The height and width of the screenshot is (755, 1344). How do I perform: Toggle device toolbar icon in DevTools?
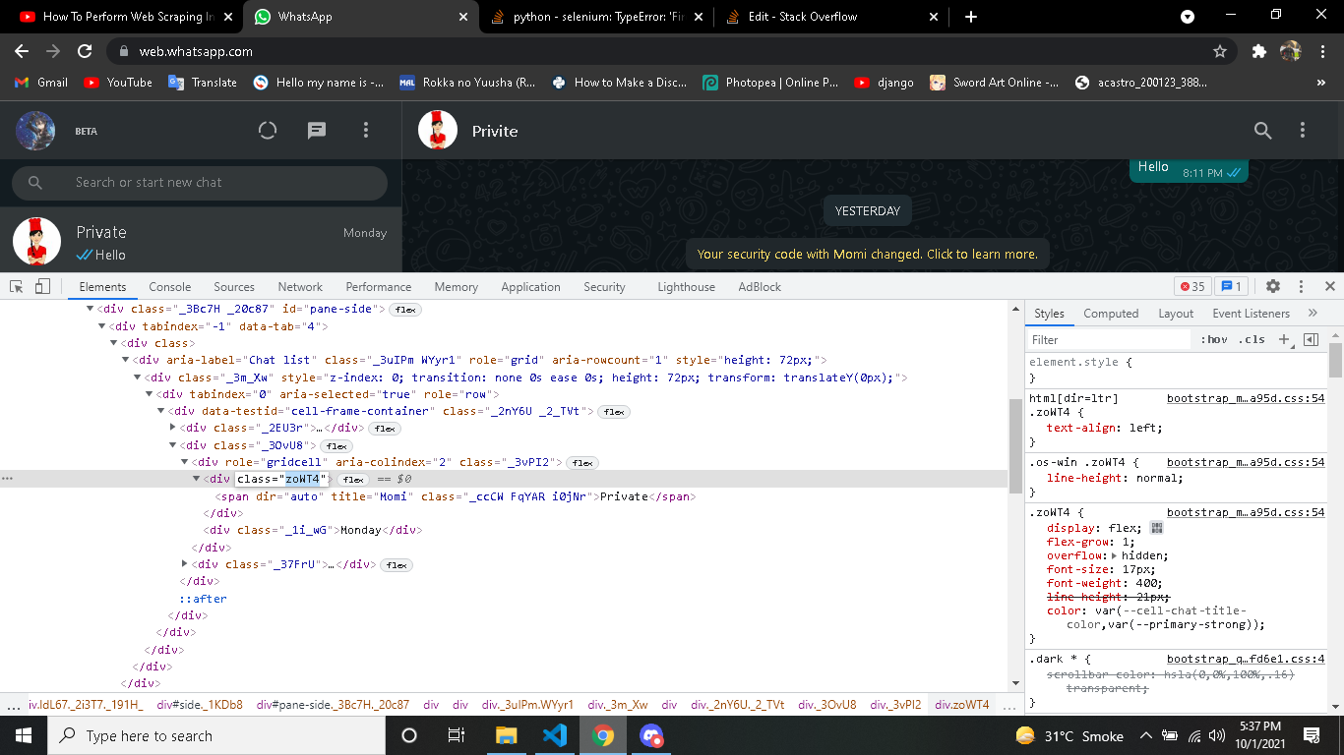(x=42, y=287)
